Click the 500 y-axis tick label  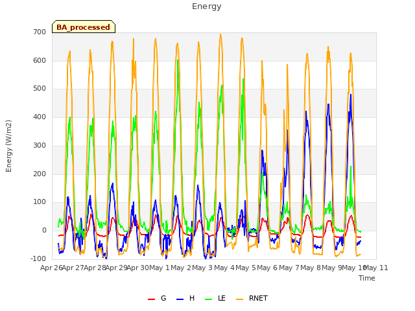point(40,89)
